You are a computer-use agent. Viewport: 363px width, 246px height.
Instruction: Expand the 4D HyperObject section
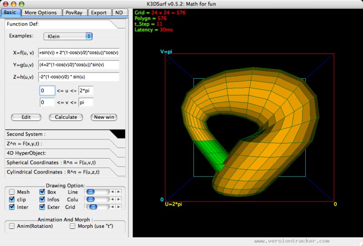tap(65, 153)
